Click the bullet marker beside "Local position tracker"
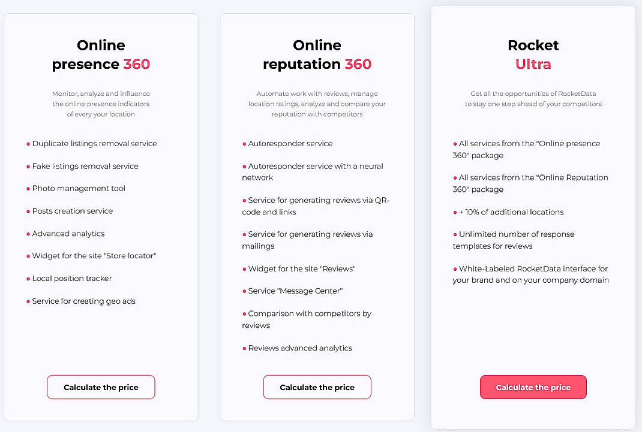This screenshot has height=432, width=642. [x=27, y=279]
